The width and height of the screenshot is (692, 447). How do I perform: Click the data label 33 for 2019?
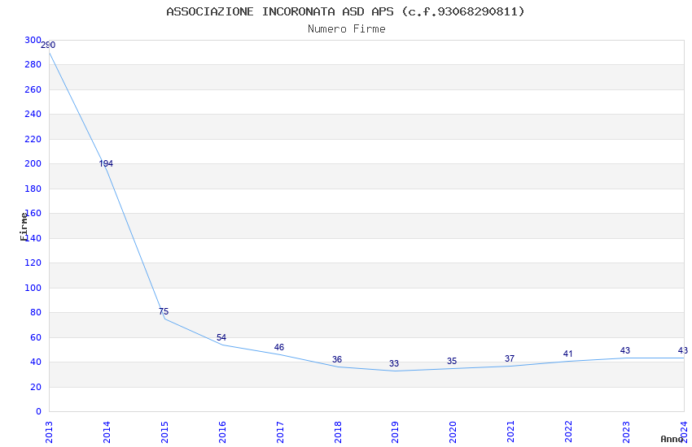point(394,363)
